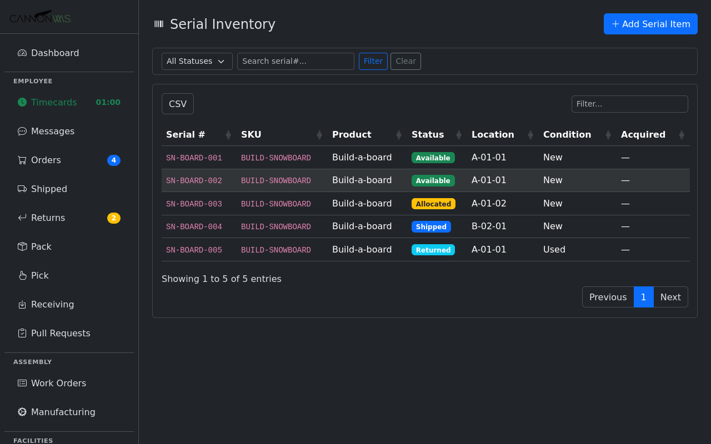This screenshot has height=444, width=711.
Task: Click the Add Serial Item button
Action: pyautogui.click(x=650, y=24)
